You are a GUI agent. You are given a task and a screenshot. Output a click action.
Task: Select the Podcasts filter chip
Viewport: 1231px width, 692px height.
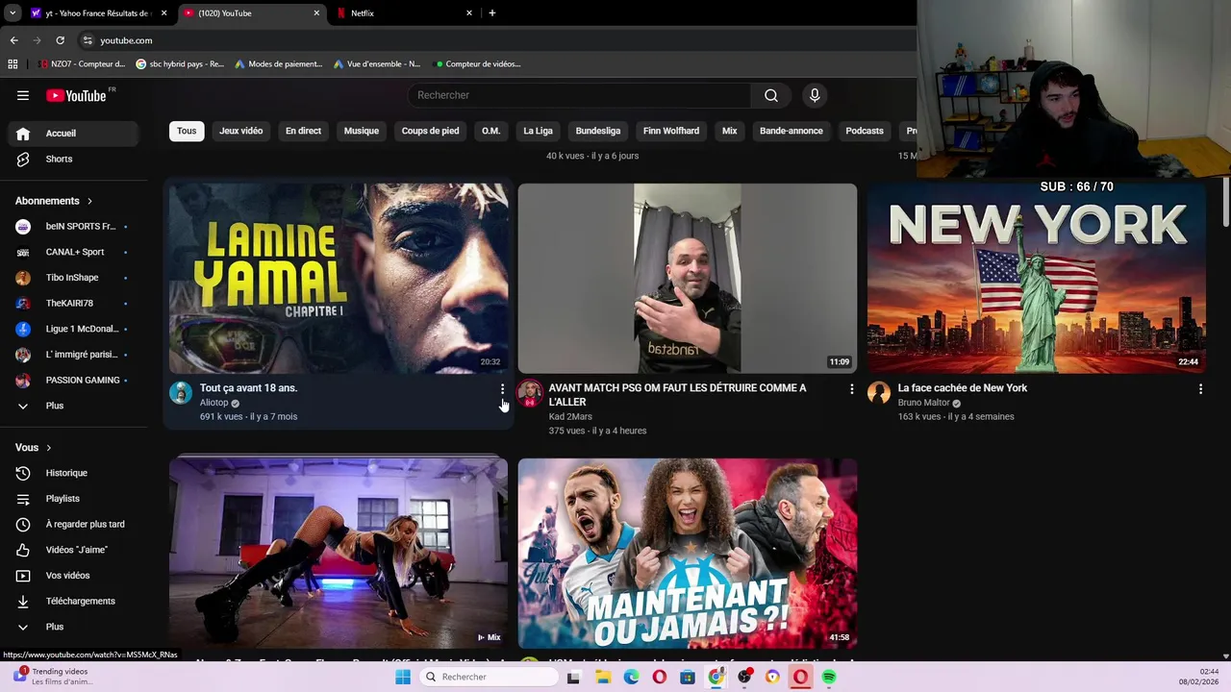[x=865, y=131]
